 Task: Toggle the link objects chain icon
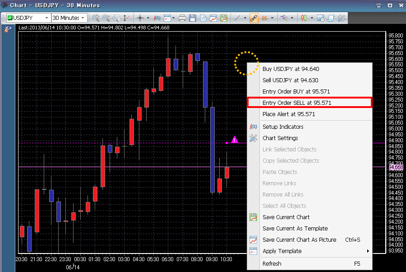254,18
